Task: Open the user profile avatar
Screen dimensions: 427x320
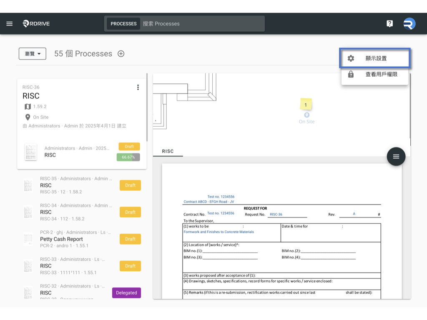Action: tap(409, 24)
